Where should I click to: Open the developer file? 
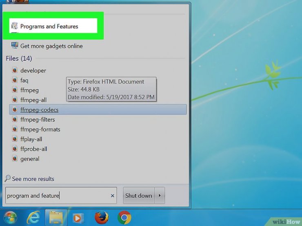coord(33,70)
